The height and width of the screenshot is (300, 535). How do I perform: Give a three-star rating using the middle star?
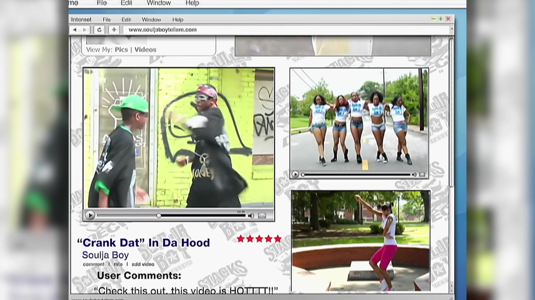[259, 239]
